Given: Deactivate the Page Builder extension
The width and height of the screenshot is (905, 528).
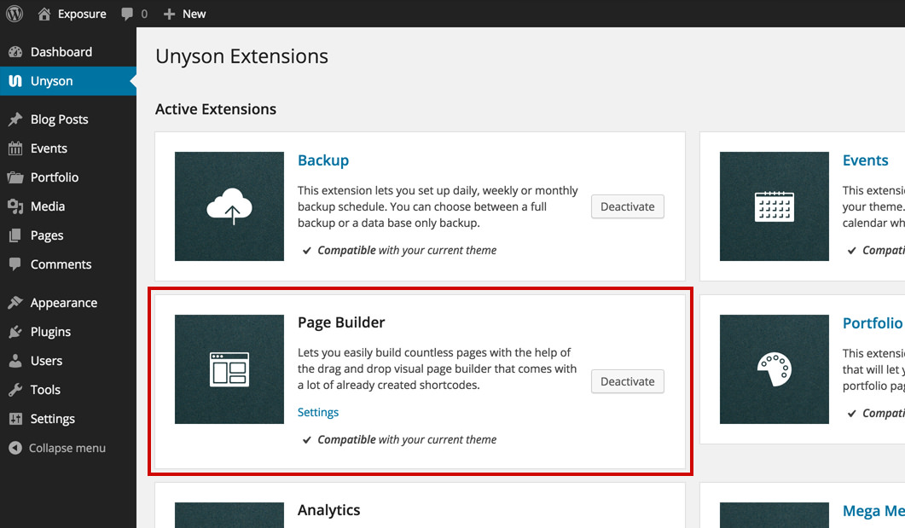Looking at the screenshot, I should (628, 381).
